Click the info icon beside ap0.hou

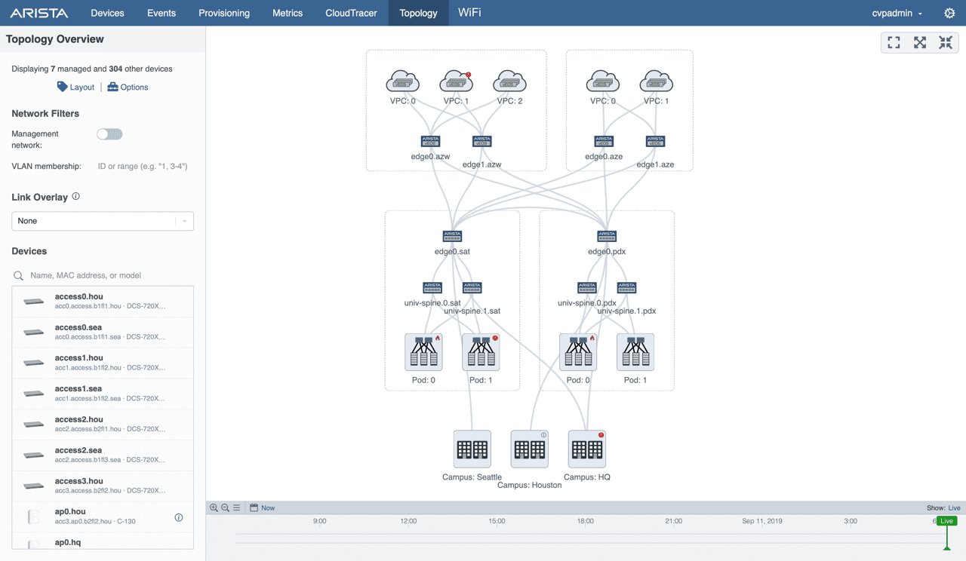tap(179, 517)
